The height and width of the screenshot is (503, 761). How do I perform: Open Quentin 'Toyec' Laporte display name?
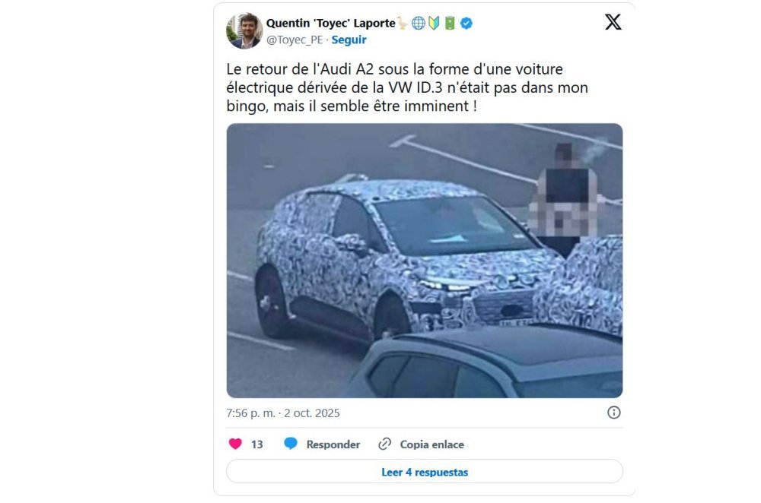[x=331, y=24]
